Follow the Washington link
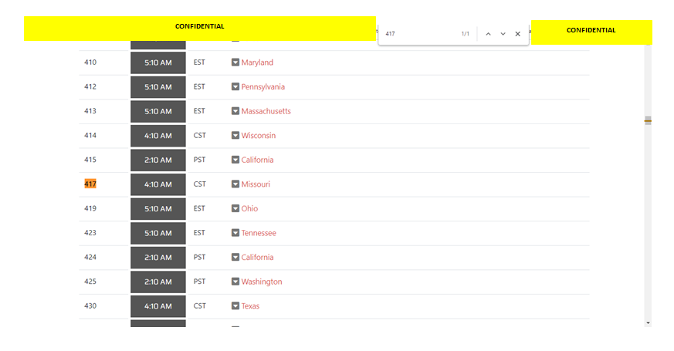 (262, 282)
